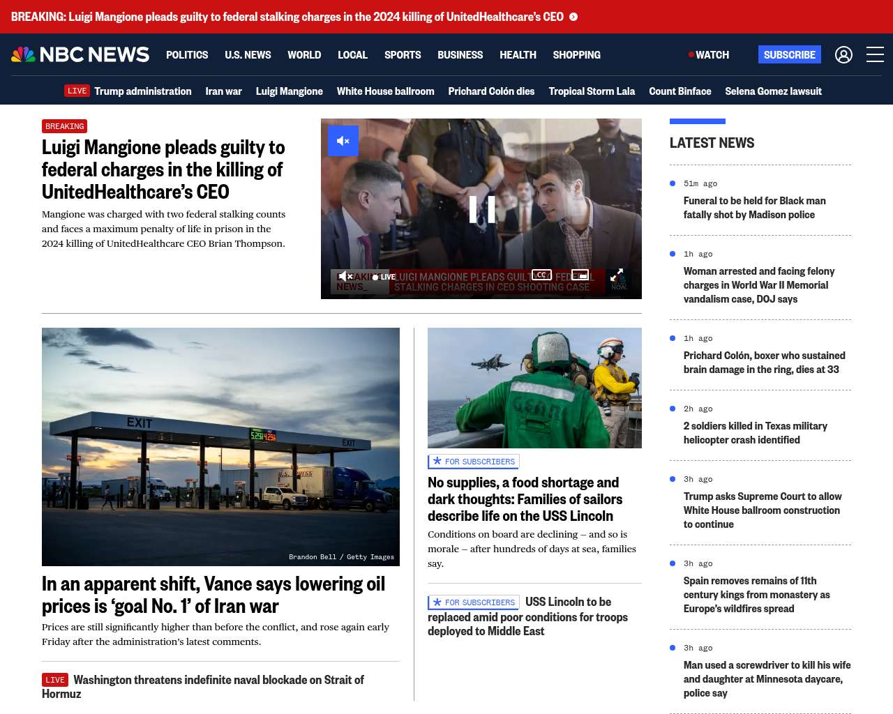The image size is (893, 714).
Task: Open the Mangione pleads guilty main headline
Action: coord(163,169)
